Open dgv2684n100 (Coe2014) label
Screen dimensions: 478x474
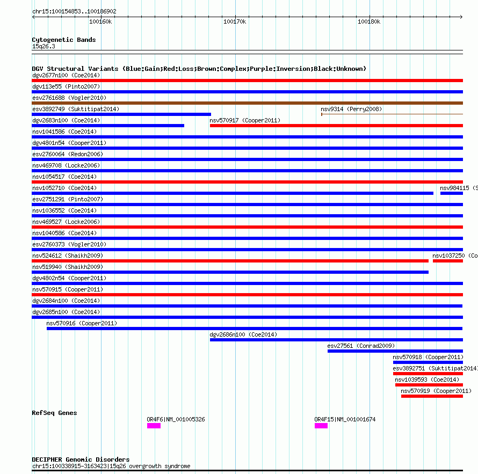[x=66, y=301]
